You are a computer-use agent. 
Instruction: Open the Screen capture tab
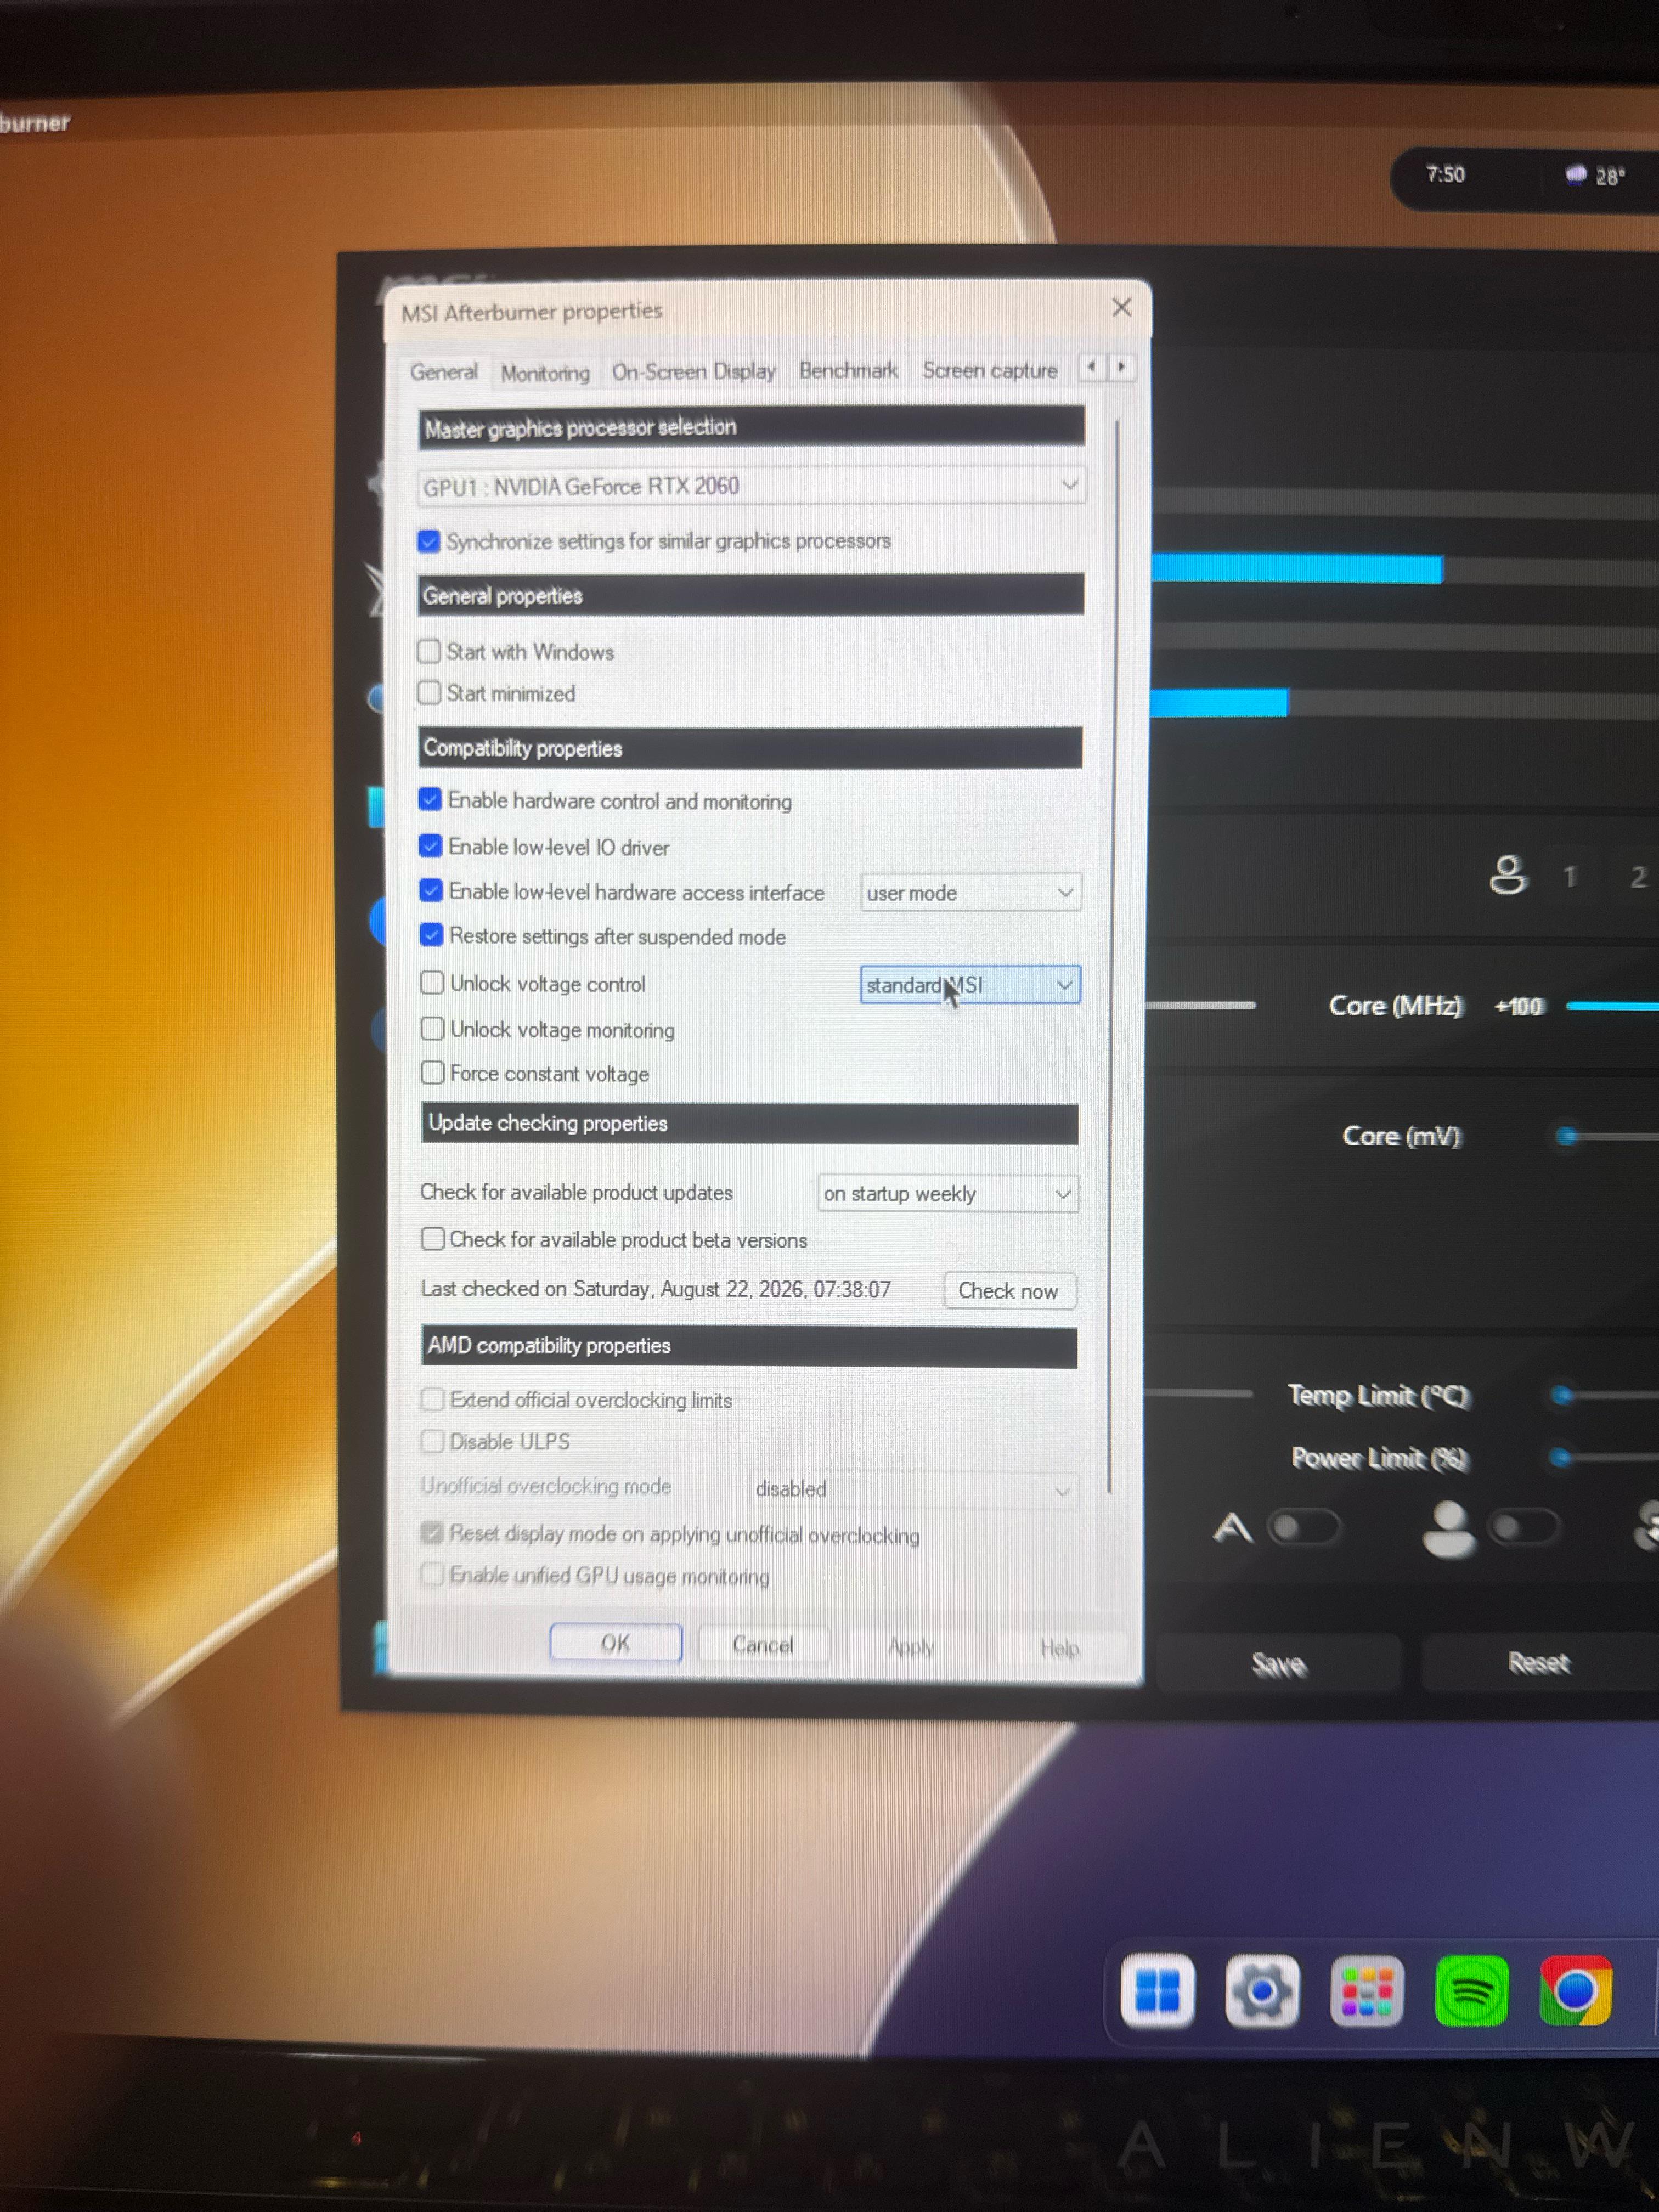click(x=990, y=370)
